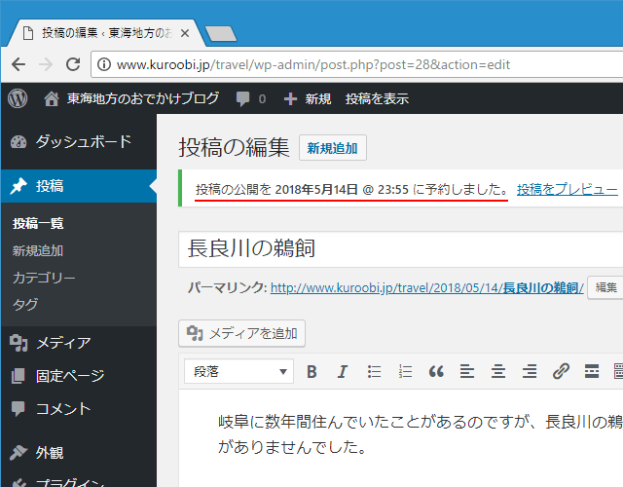Reload the page with refresh icon
The width and height of the screenshot is (623, 487).
click(x=73, y=64)
